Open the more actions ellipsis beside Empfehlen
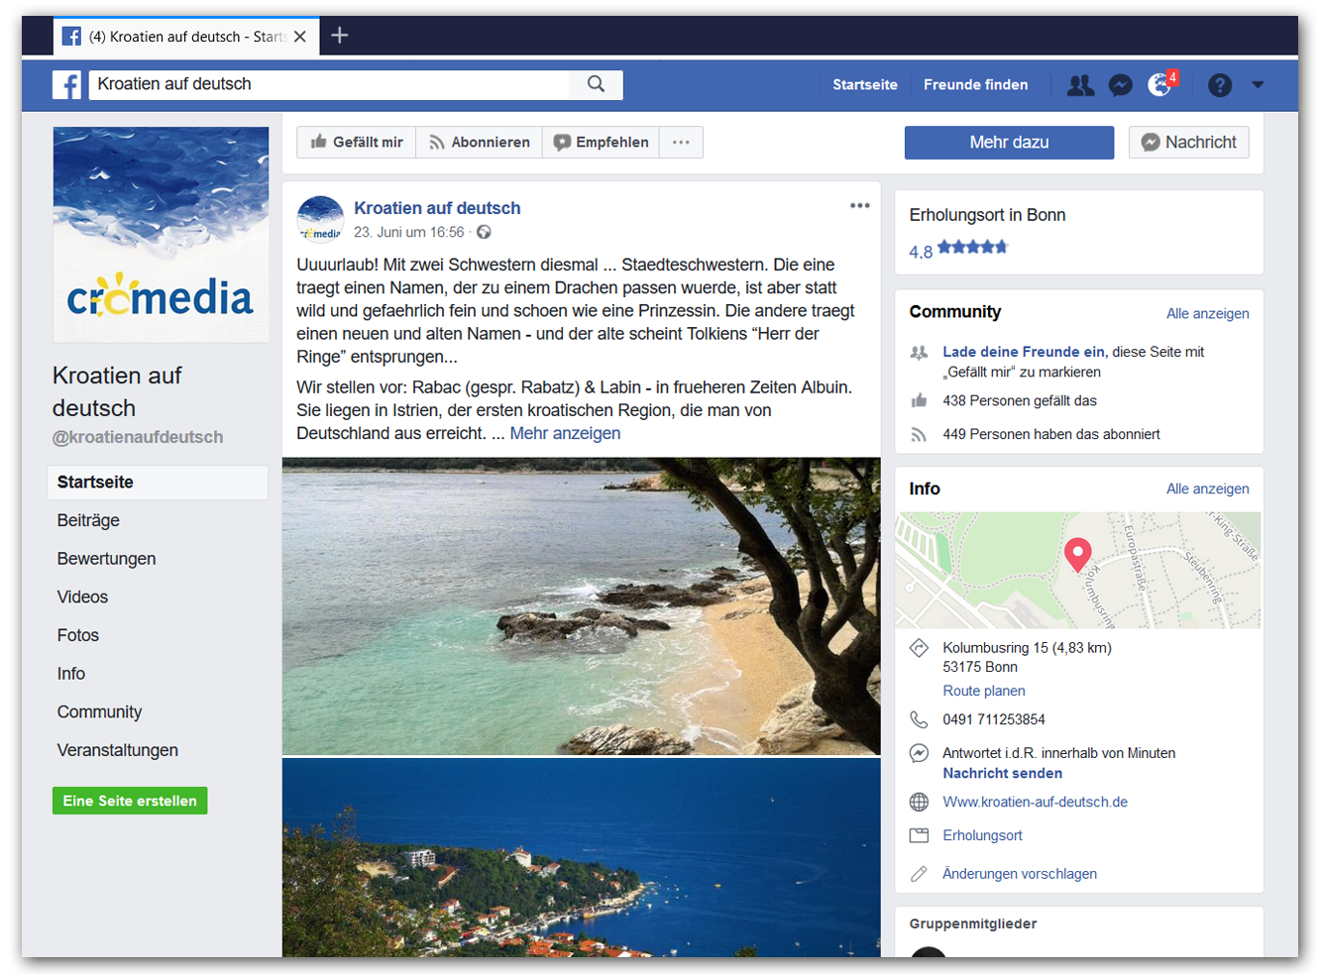 point(681,143)
